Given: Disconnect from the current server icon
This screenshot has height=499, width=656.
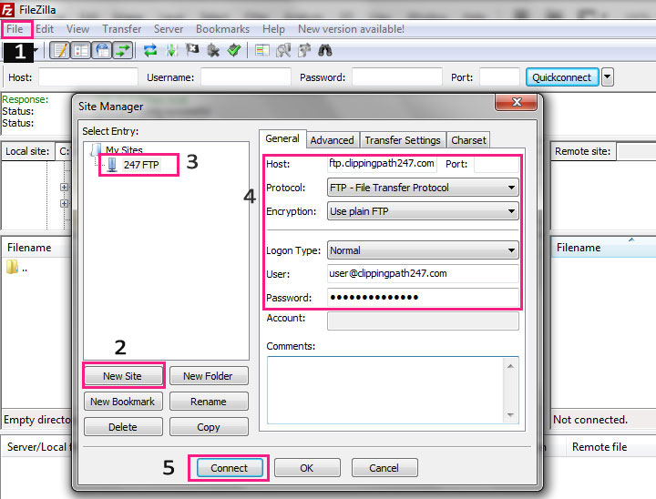Looking at the screenshot, I should pyautogui.click(x=213, y=51).
